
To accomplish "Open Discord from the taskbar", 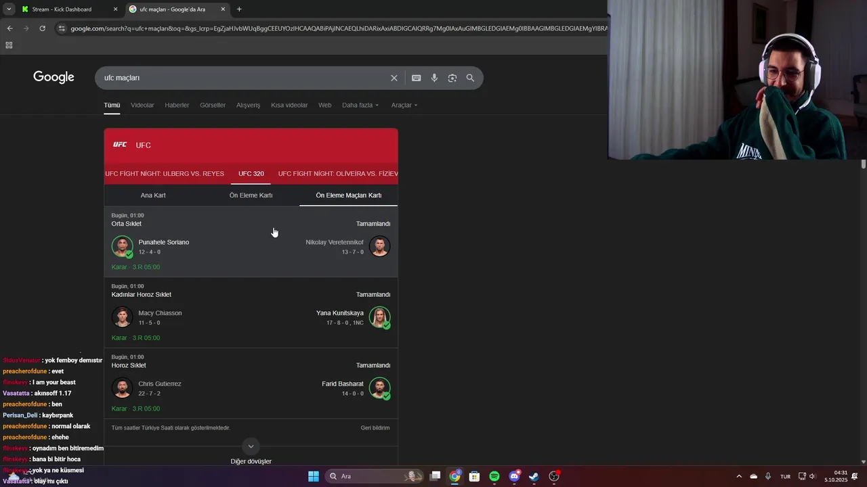I will [x=514, y=476].
